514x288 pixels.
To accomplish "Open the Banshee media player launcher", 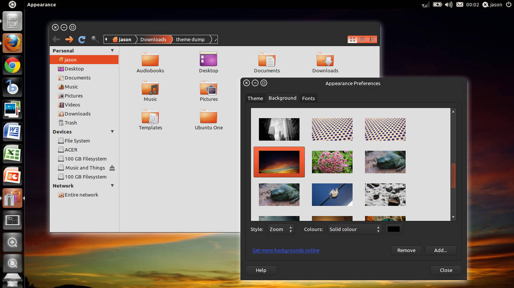I will click(13, 87).
